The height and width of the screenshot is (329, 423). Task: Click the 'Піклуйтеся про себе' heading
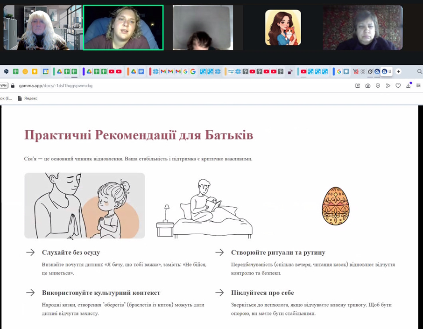click(262, 293)
